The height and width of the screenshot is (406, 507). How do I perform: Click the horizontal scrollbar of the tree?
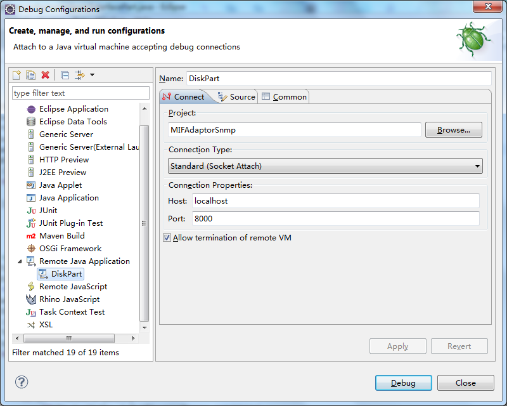click(x=69, y=338)
